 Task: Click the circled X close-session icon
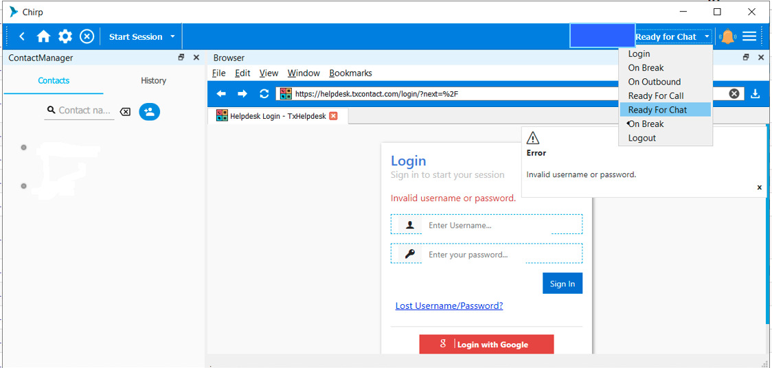pyautogui.click(x=87, y=36)
